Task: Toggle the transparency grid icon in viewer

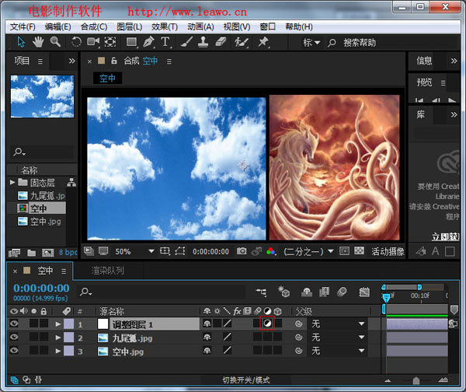Action: tap(359, 251)
